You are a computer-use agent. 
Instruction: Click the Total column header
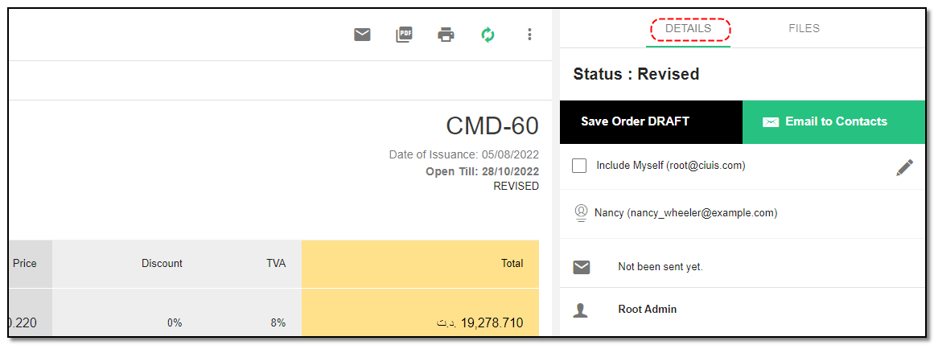[512, 263]
